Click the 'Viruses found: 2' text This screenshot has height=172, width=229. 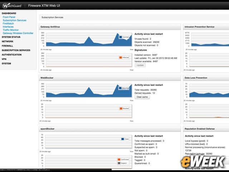(143, 39)
